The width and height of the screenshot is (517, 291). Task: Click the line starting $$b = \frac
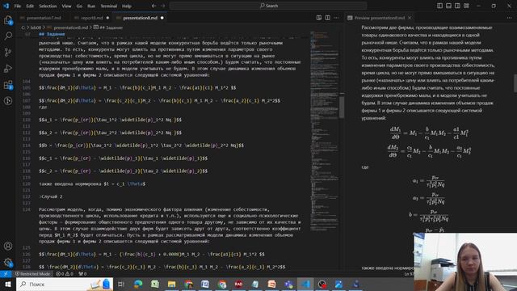[141, 145]
